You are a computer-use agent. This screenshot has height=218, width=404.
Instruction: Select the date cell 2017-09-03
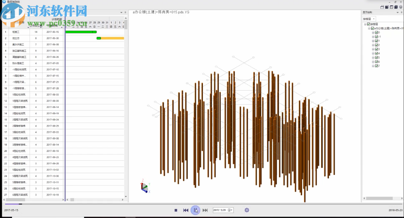click(x=53, y=132)
